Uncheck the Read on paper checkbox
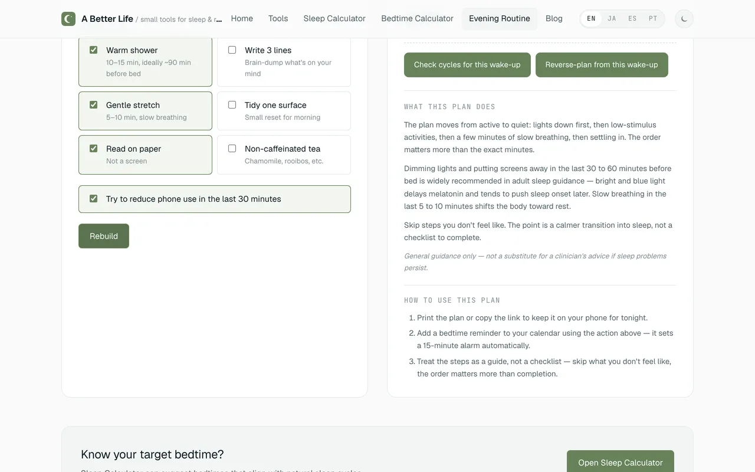The height and width of the screenshot is (472, 755). (x=93, y=149)
